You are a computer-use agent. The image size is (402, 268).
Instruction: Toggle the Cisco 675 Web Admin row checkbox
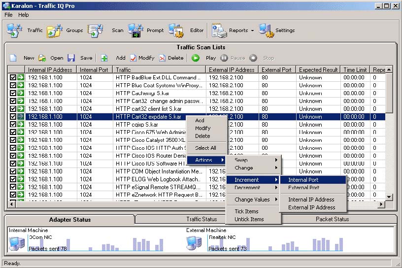point(13,132)
